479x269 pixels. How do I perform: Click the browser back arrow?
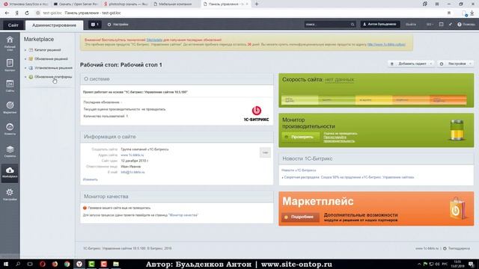click(x=7, y=13)
